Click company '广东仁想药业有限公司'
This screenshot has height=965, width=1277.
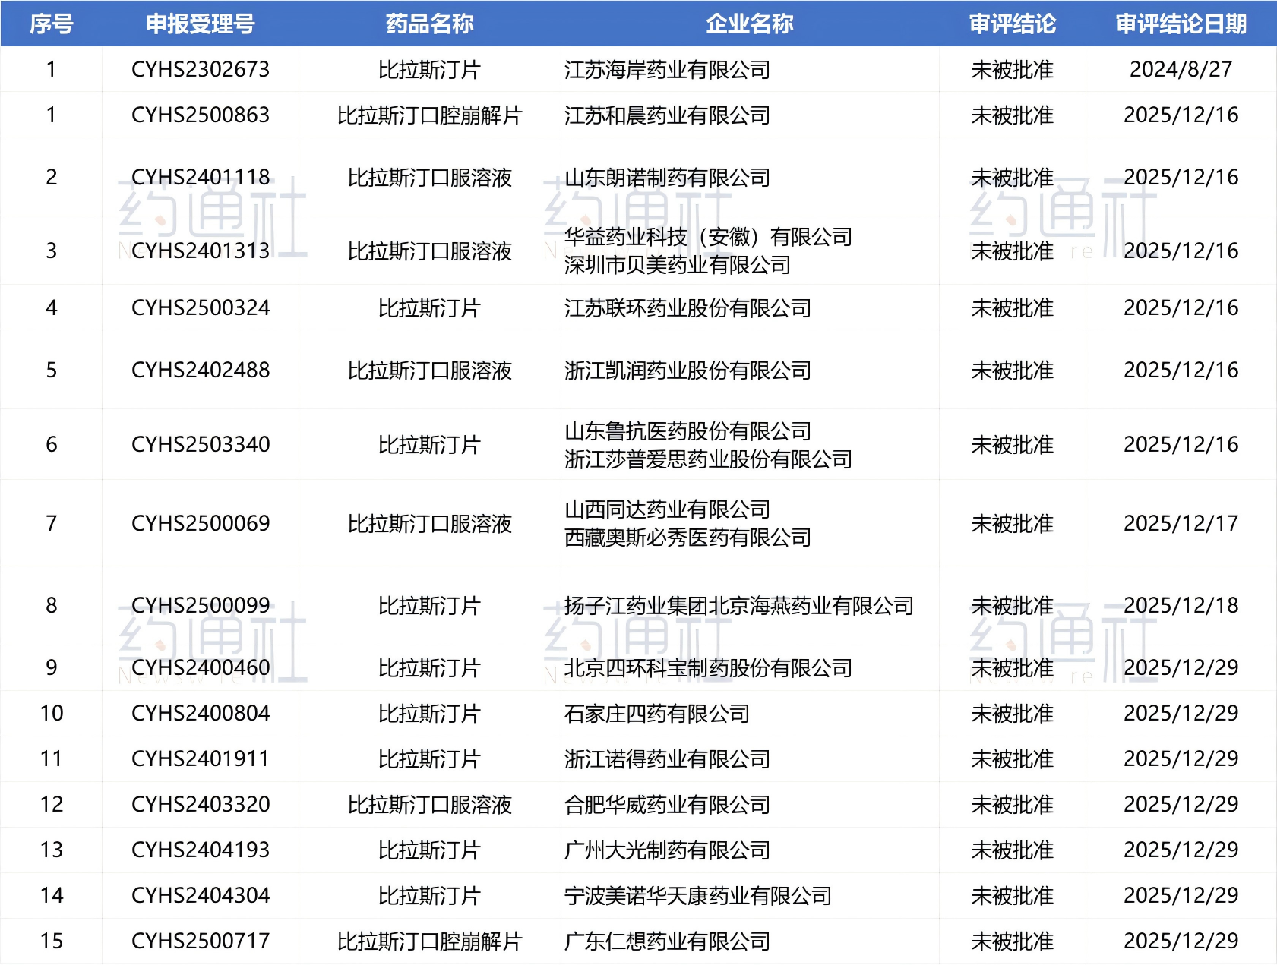pos(667,941)
